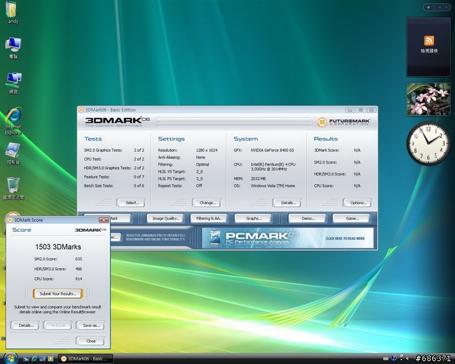Click the RSS feed headlines gadget icon
This screenshot has width=455, height=364.
429,41
